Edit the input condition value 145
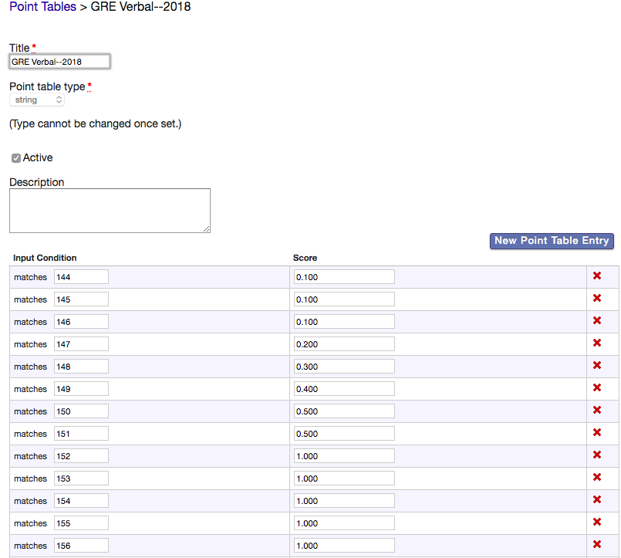 81,299
